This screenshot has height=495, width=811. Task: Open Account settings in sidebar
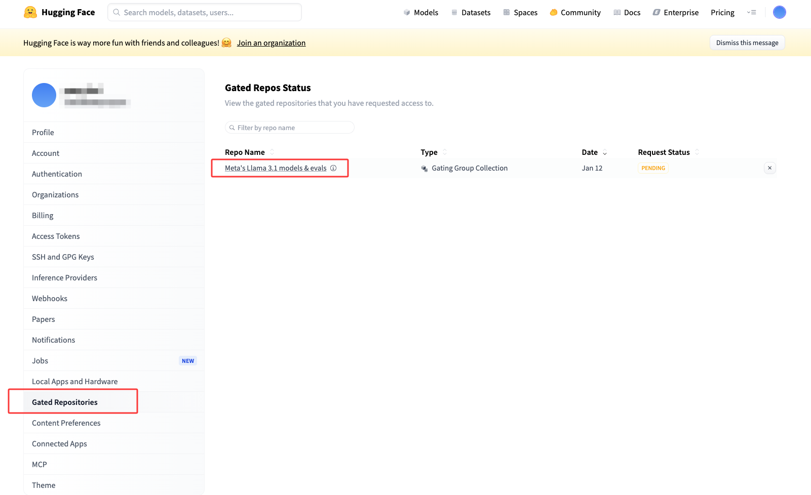[114, 153]
